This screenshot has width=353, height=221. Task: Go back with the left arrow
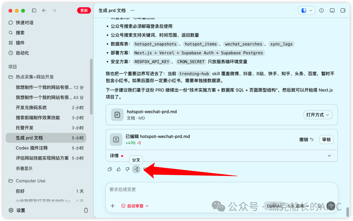click(44, 10)
